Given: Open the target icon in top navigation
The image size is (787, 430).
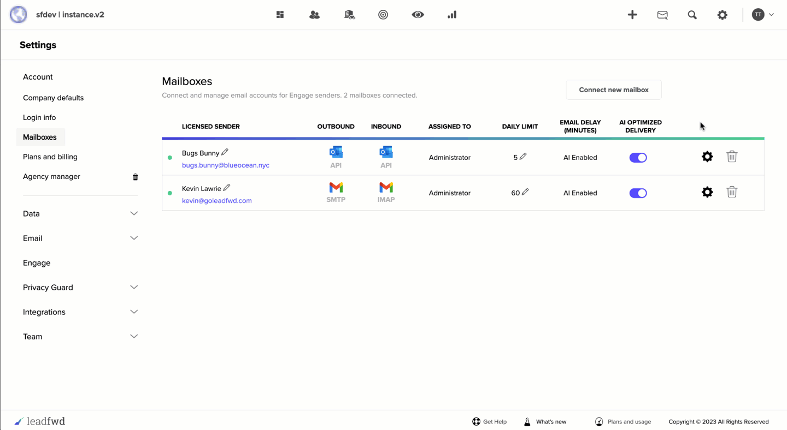Looking at the screenshot, I should [x=383, y=15].
